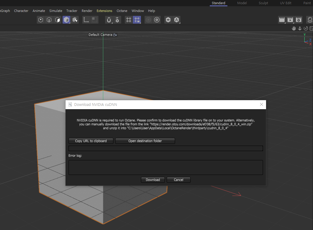The image size is (313, 230).
Task: Click the download progress bar
Action: (x=166, y=148)
